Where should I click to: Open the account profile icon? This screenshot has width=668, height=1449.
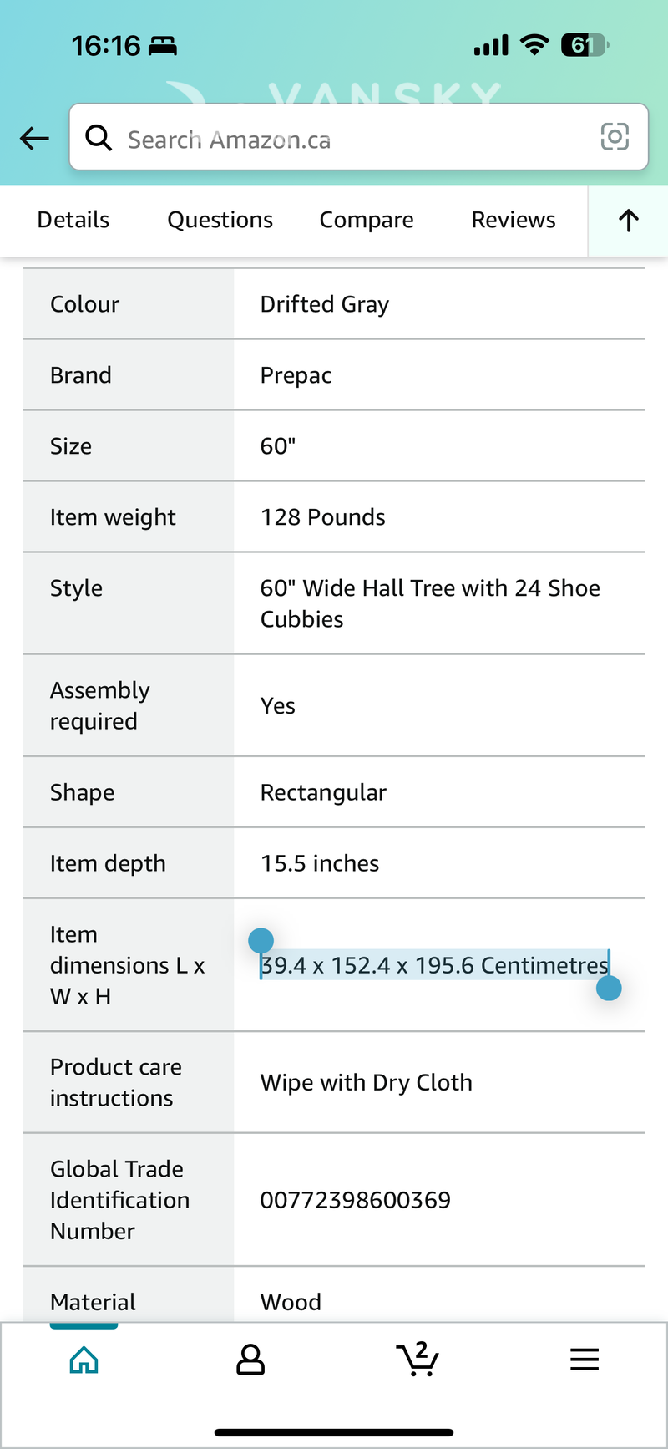(250, 1360)
